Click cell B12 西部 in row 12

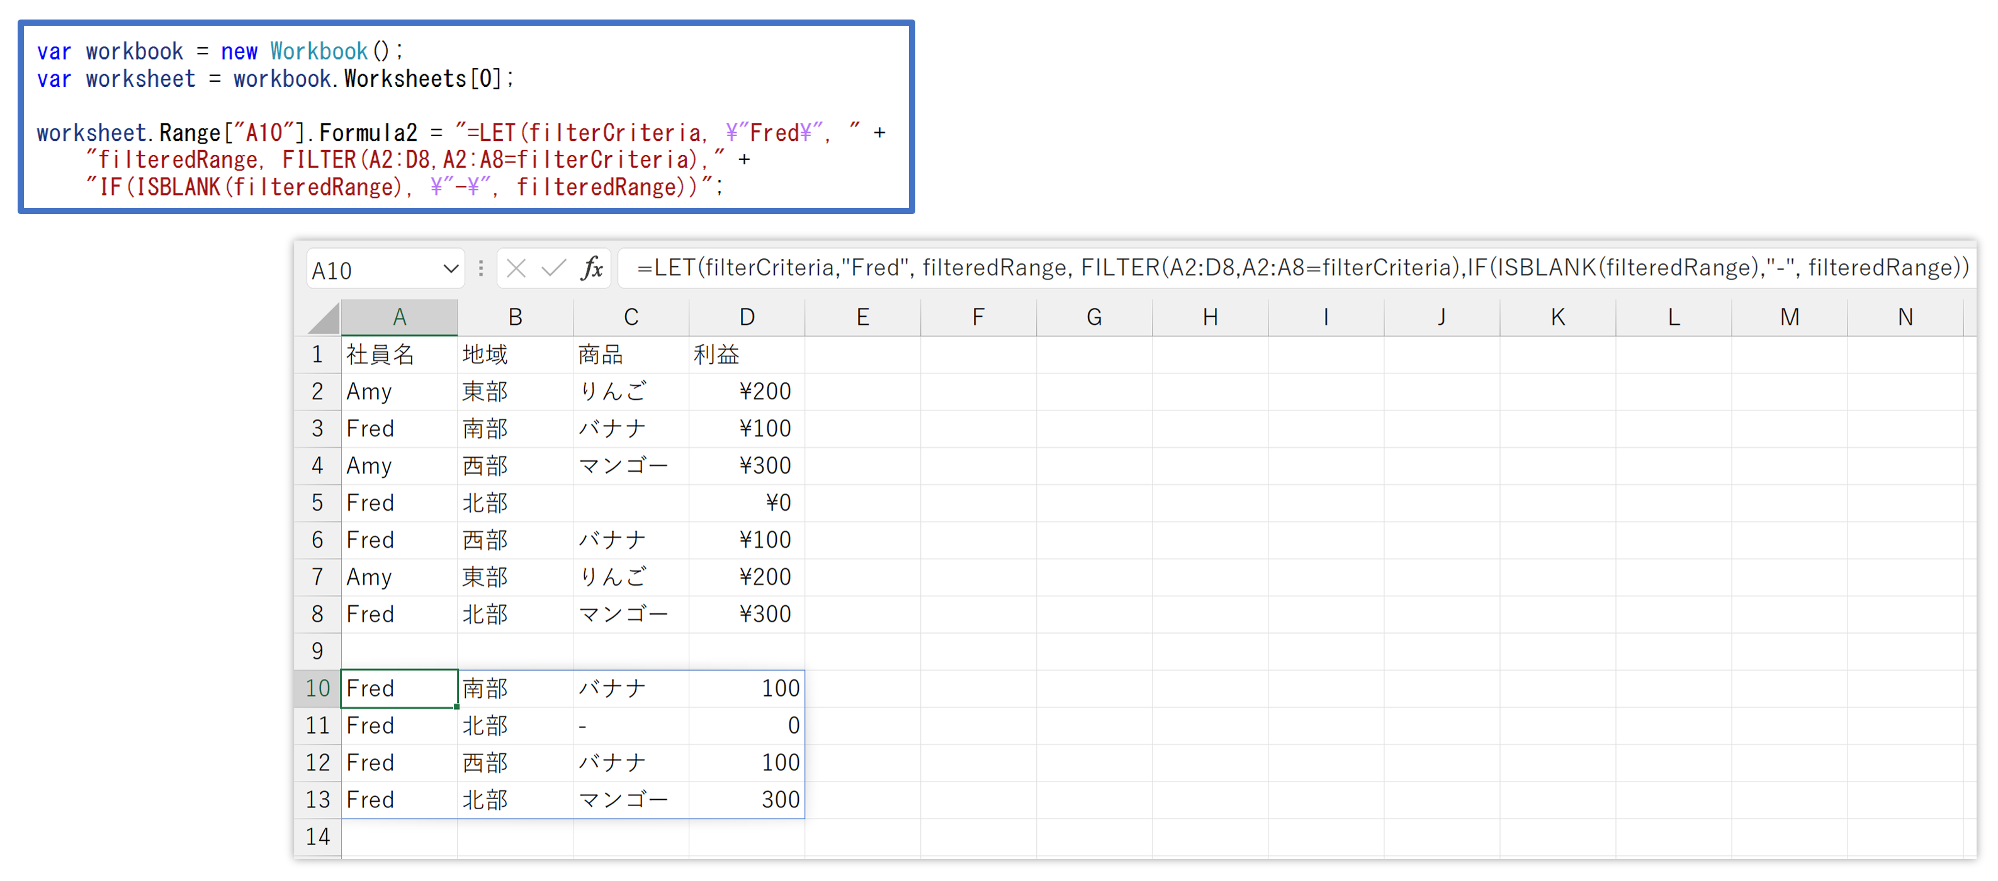[x=515, y=763]
